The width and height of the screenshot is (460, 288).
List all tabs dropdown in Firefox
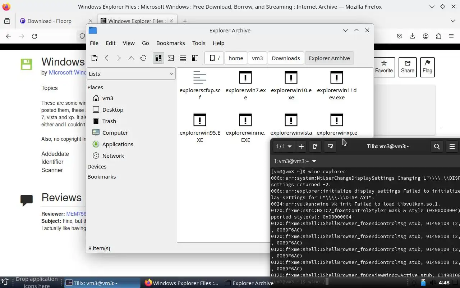pyautogui.click(x=452, y=21)
